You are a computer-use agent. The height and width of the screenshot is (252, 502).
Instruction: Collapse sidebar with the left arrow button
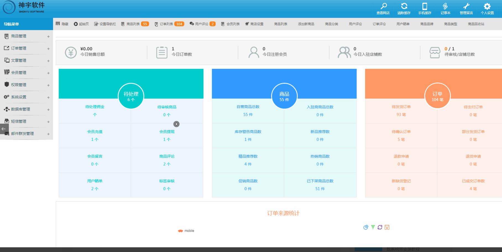pyautogui.click(x=4, y=129)
